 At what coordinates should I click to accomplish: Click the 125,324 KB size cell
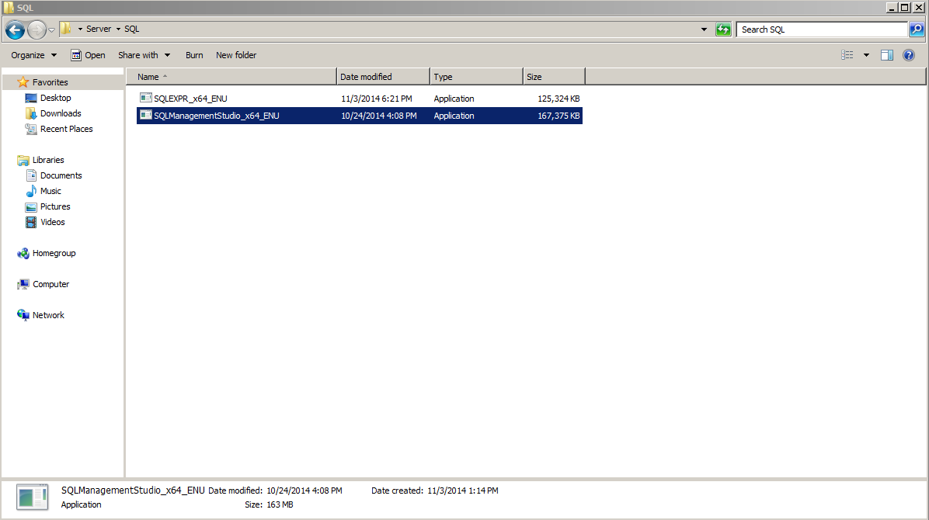pos(558,99)
